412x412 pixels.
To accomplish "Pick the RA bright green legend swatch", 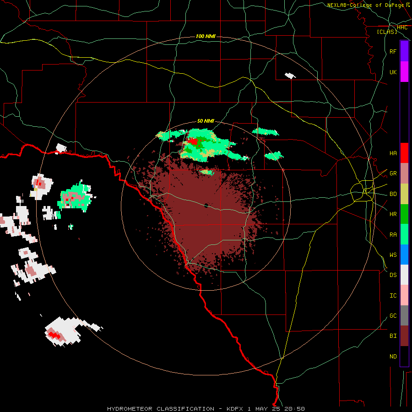I will tap(404, 234).
